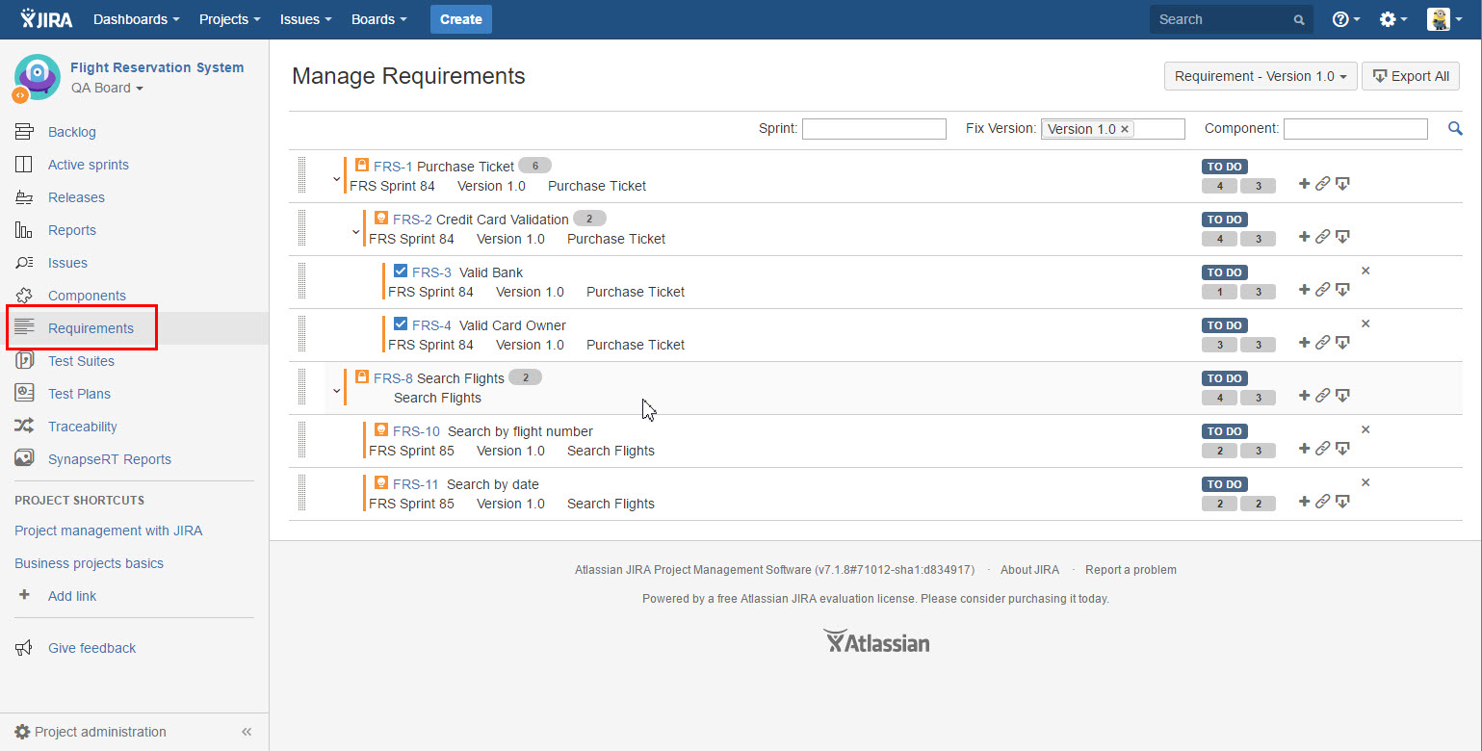This screenshot has width=1482, height=751.
Task: Open Project management with JIRA shortcut
Action: pos(109,531)
